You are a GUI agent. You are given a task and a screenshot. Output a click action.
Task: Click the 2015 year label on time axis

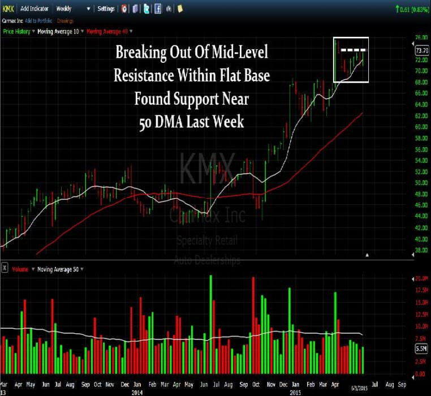[295, 393]
